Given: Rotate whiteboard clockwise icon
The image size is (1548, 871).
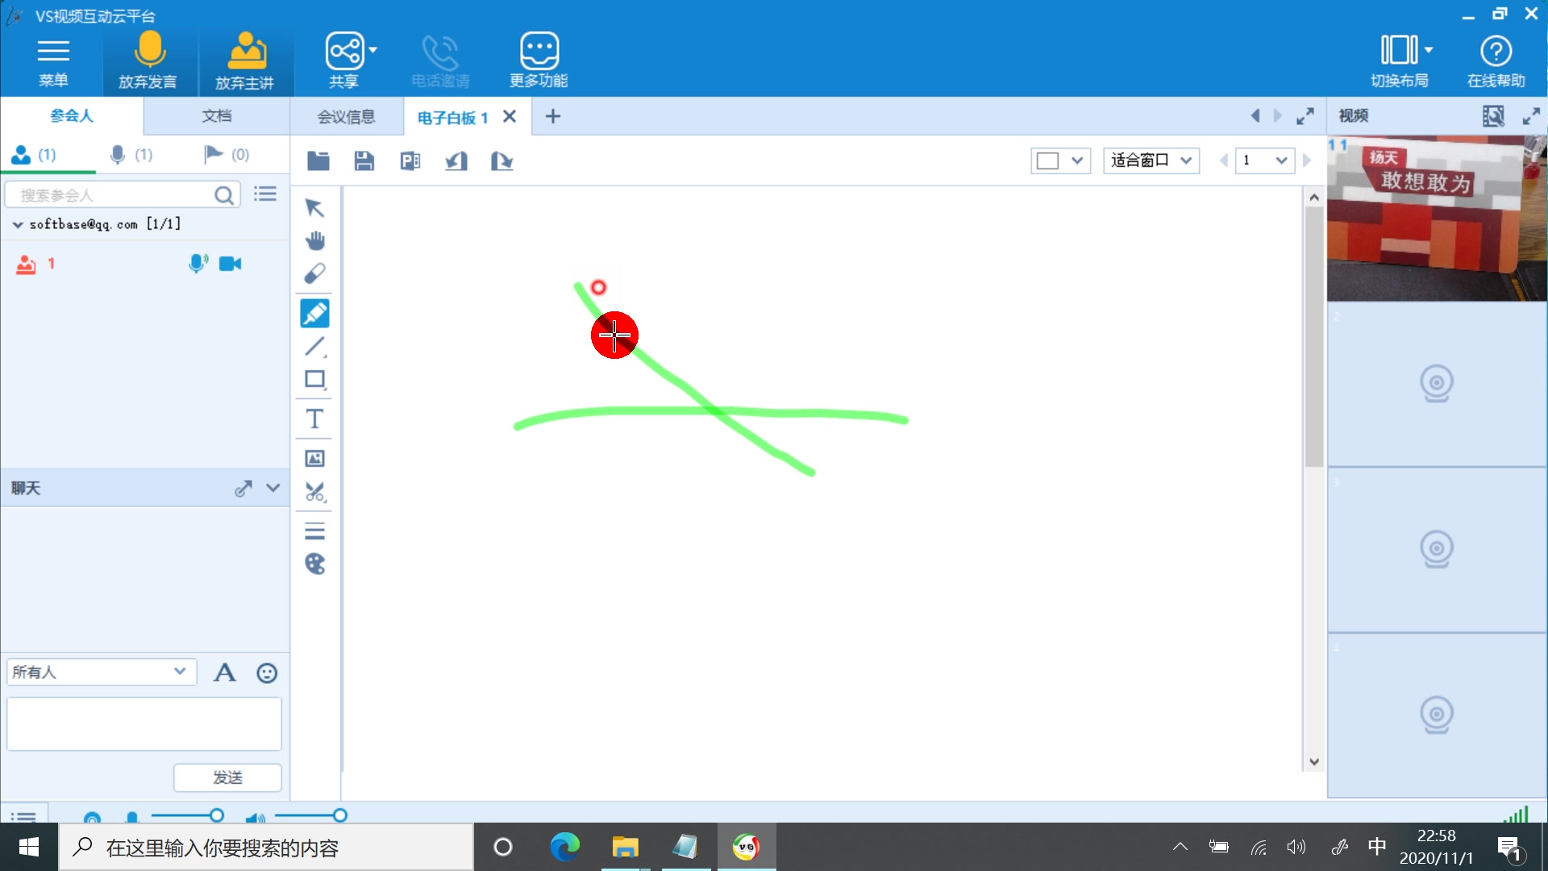Looking at the screenshot, I should 502,161.
